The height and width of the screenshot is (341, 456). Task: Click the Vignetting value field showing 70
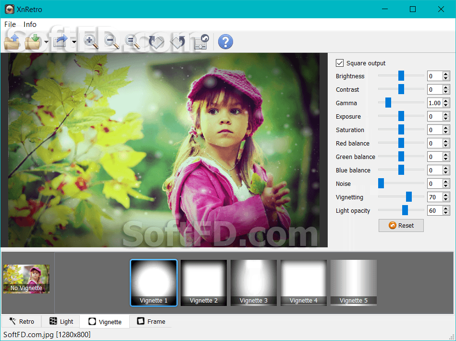coord(434,197)
